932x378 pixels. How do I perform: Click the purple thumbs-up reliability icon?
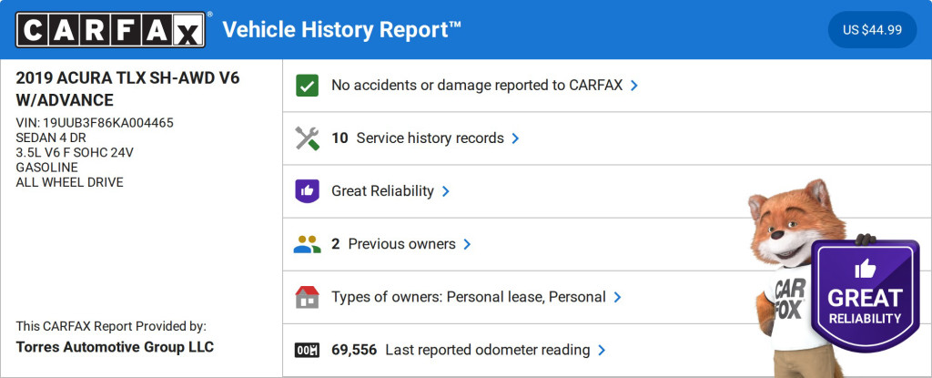[308, 191]
